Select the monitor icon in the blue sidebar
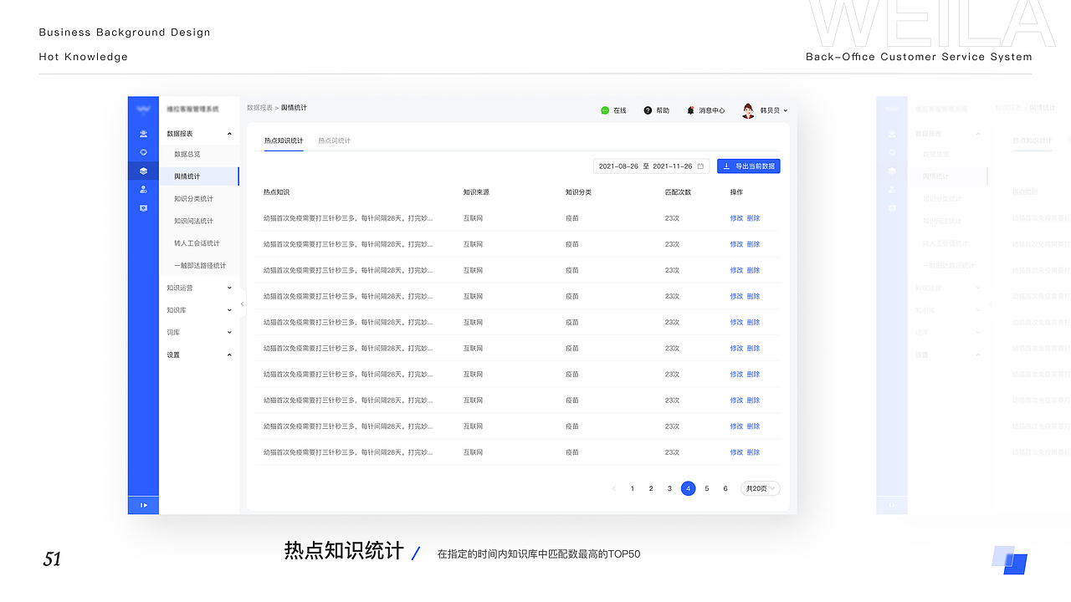The image size is (1071, 602). [x=143, y=208]
